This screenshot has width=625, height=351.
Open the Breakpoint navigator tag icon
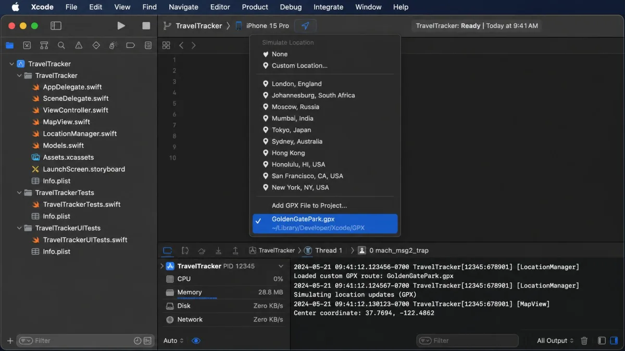pyautogui.click(x=131, y=45)
